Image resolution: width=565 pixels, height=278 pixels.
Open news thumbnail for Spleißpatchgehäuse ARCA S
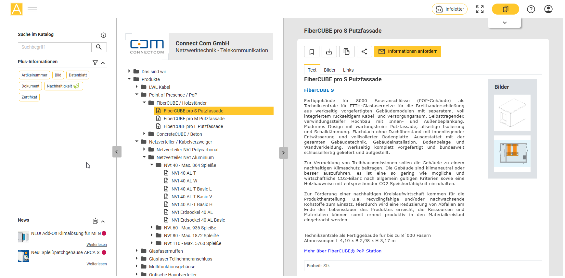[23, 256]
